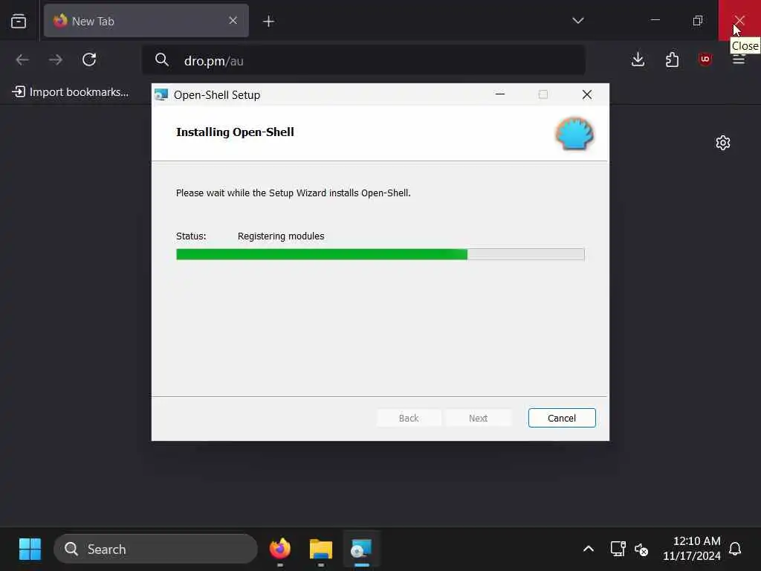Click Import bookmarks in bookmarks toolbar
761x571 pixels.
coord(71,91)
